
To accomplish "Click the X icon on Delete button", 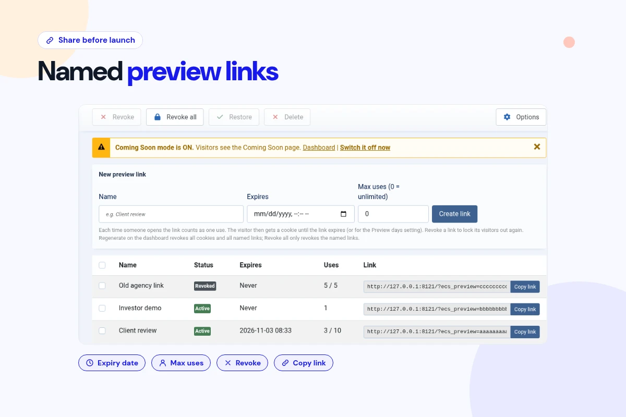I will (275, 117).
